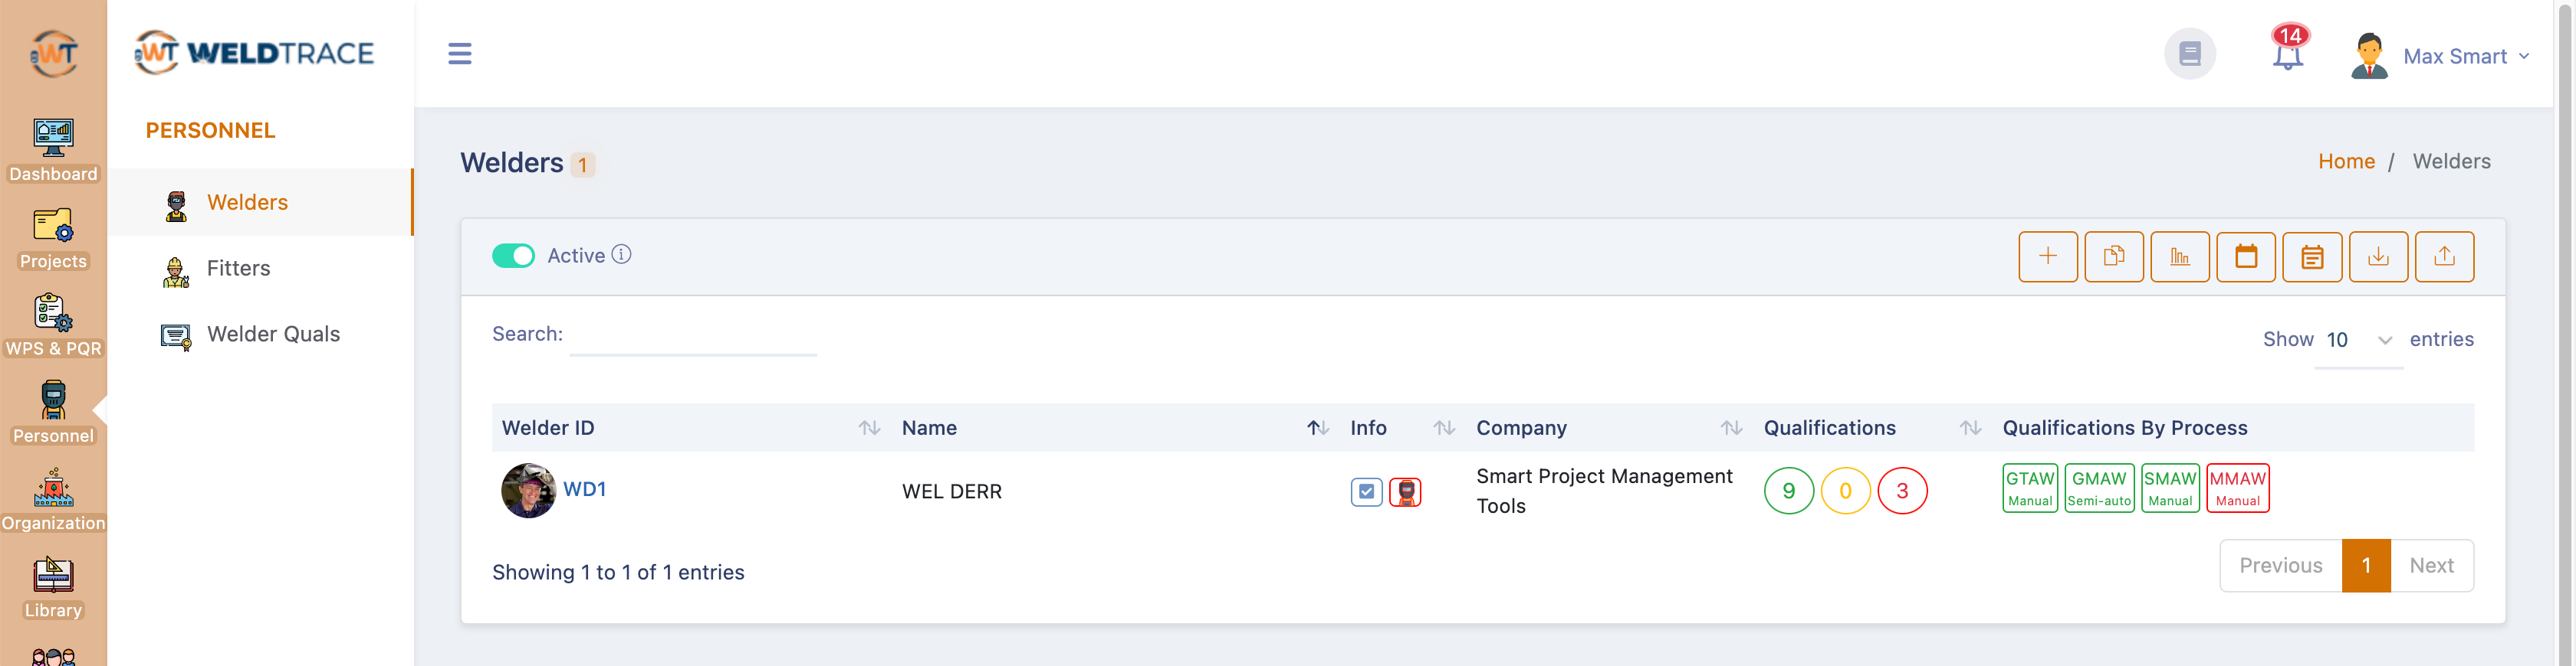Screen dimensions: 2576x666
Task: Click the add welder plus icon
Action: point(2047,256)
